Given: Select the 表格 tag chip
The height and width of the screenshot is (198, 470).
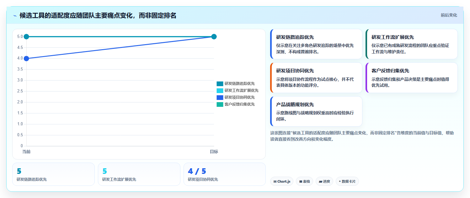Looking at the screenshot, I should (304, 181).
